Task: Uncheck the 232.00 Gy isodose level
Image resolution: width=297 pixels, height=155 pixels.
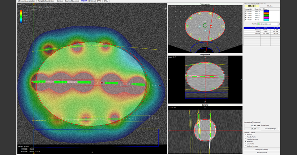Action: point(246,11)
